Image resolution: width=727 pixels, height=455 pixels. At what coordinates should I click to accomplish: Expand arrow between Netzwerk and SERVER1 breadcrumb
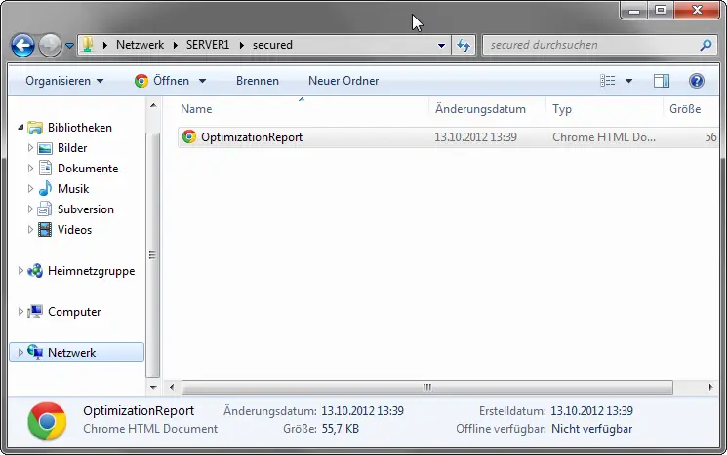point(176,45)
